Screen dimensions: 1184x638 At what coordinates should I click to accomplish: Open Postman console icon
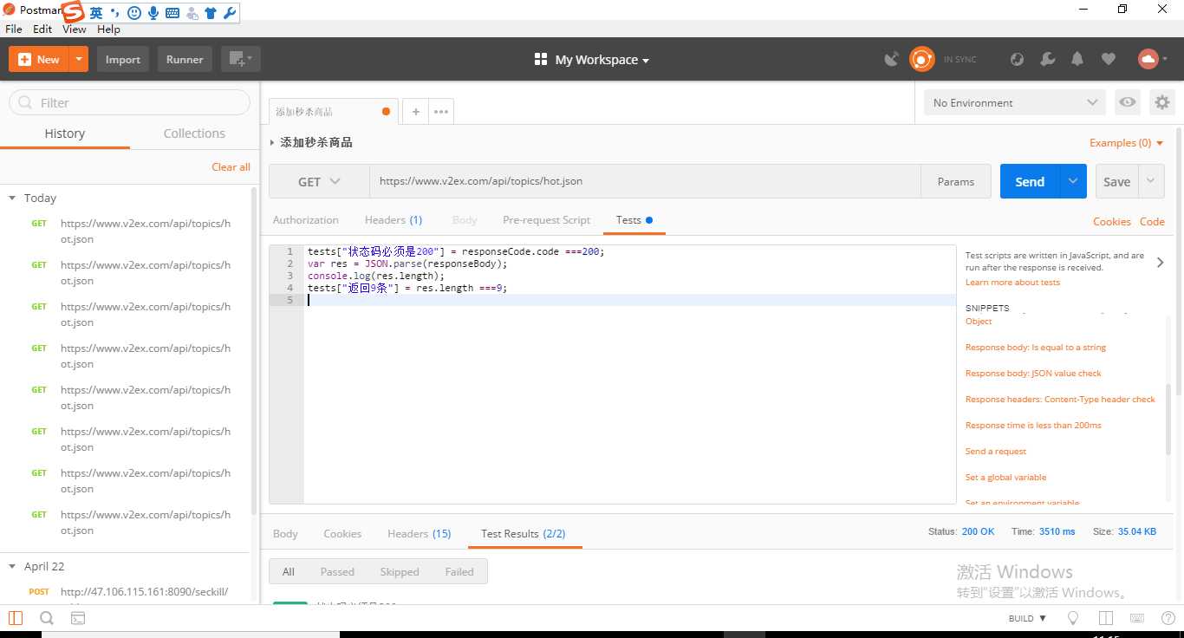(78, 618)
